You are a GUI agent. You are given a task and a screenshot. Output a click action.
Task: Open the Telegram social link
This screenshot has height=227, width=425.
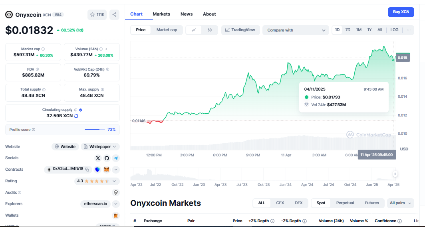pos(116,158)
